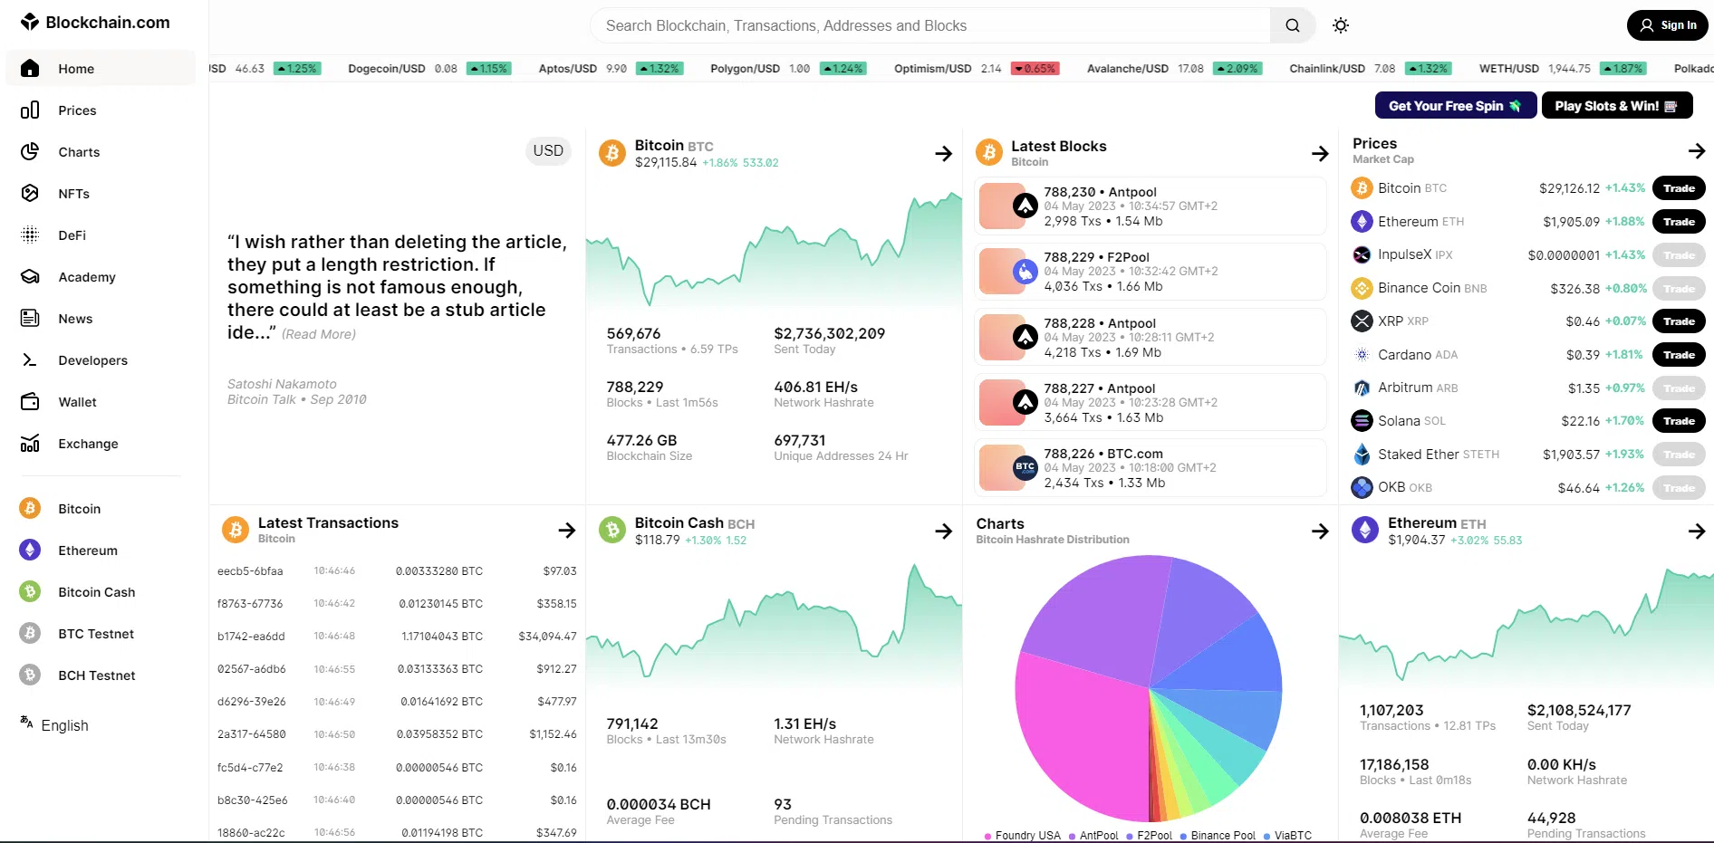Viewport: 1714px width, 843px height.
Task: Click the Arbitrum ARB coin icon
Action: 1362,388
